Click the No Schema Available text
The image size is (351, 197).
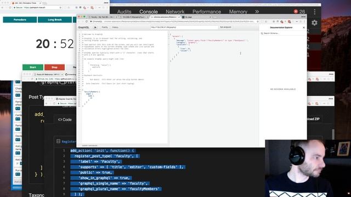point(283,89)
